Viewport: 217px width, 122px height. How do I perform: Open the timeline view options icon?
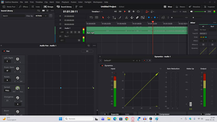[91, 18]
